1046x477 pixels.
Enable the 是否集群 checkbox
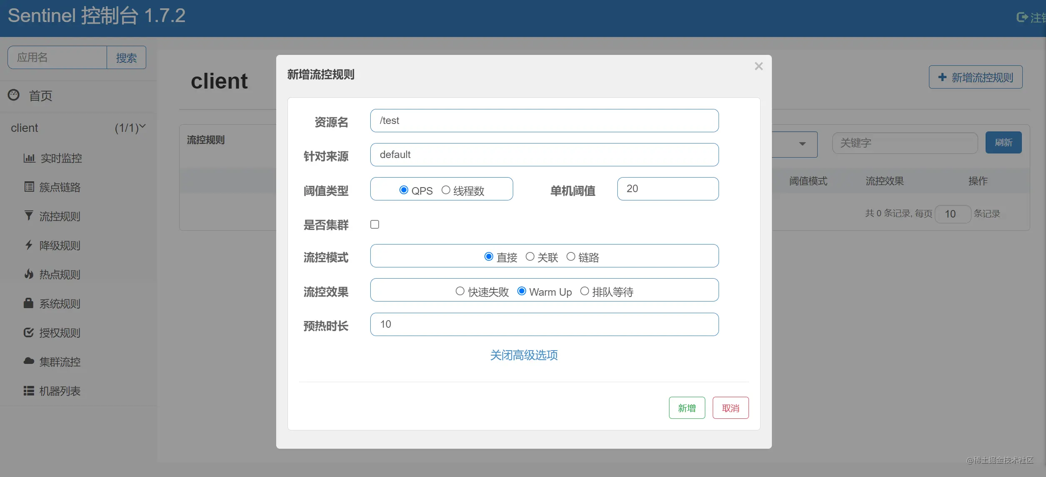(x=375, y=225)
